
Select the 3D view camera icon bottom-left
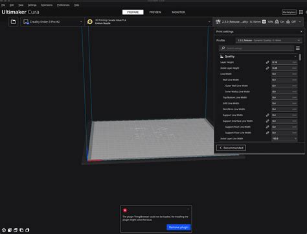click(4, 230)
